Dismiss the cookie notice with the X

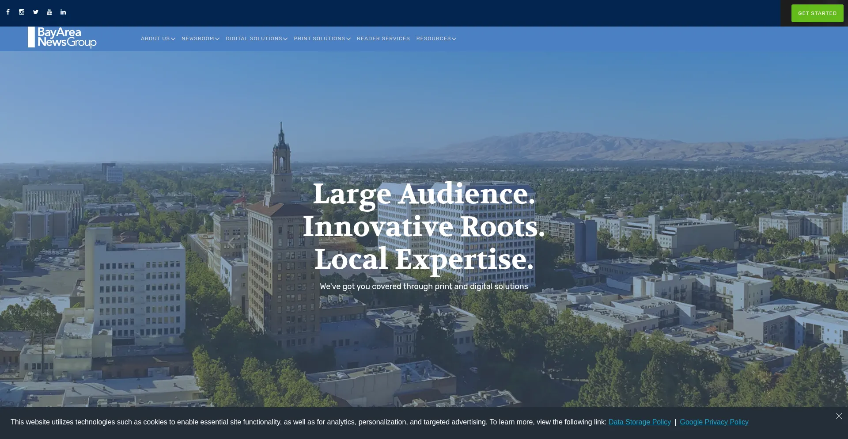pos(839,416)
